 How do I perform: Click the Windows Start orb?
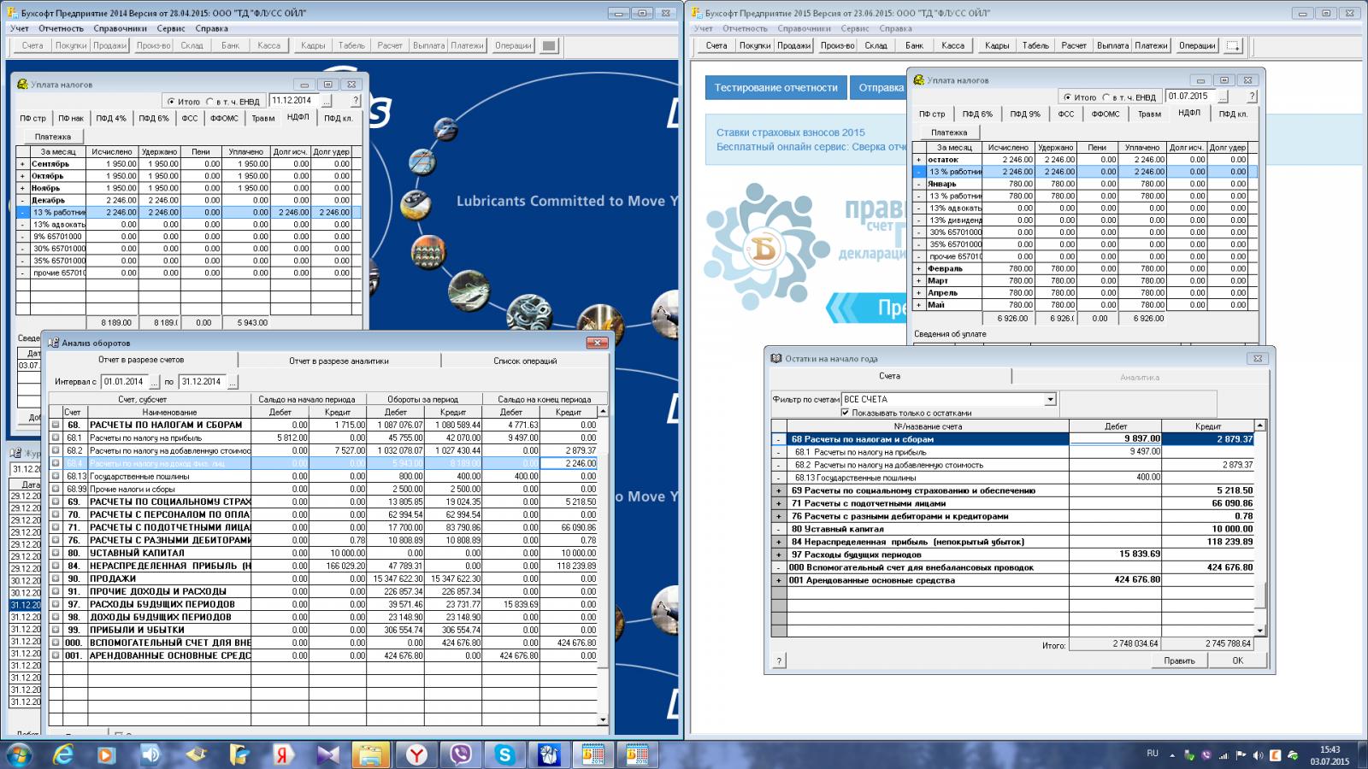point(19,754)
